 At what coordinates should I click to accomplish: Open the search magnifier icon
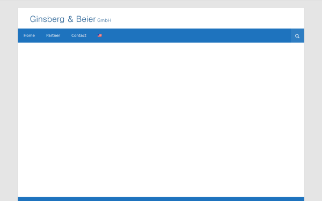tap(297, 36)
